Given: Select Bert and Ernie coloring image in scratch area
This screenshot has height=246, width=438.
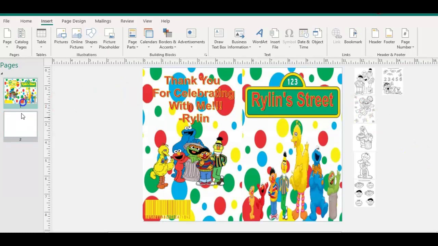Looking at the screenshot, I should 364,81.
